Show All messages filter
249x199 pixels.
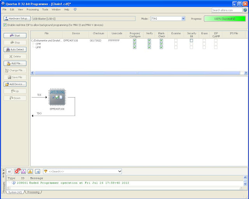(x=9, y=171)
